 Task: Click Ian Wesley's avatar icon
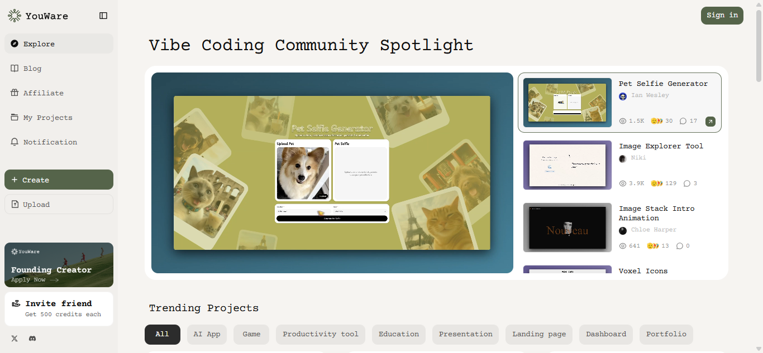[x=623, y=96]
